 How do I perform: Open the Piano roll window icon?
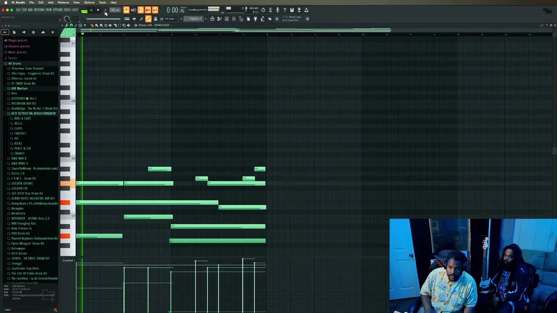tap(219, 19)
